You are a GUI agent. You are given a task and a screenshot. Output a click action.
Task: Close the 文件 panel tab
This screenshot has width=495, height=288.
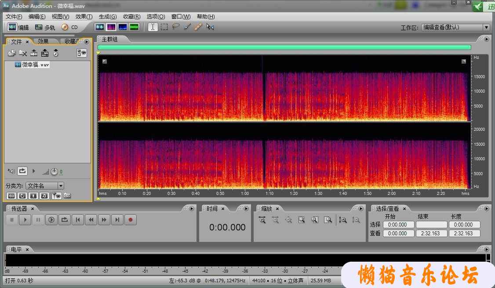[x=27, y=42]
